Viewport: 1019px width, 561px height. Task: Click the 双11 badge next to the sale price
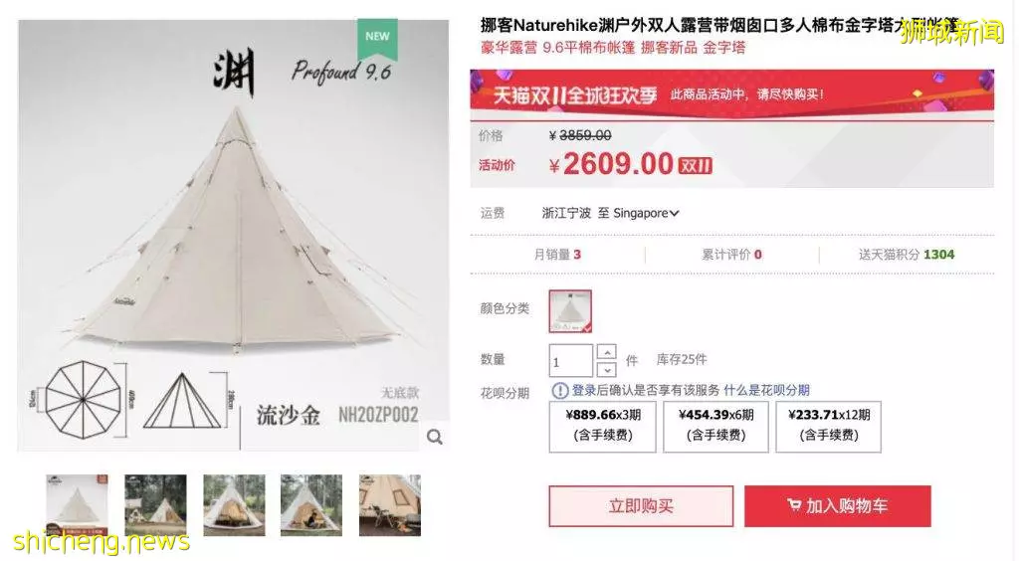[x=696, y=165]
